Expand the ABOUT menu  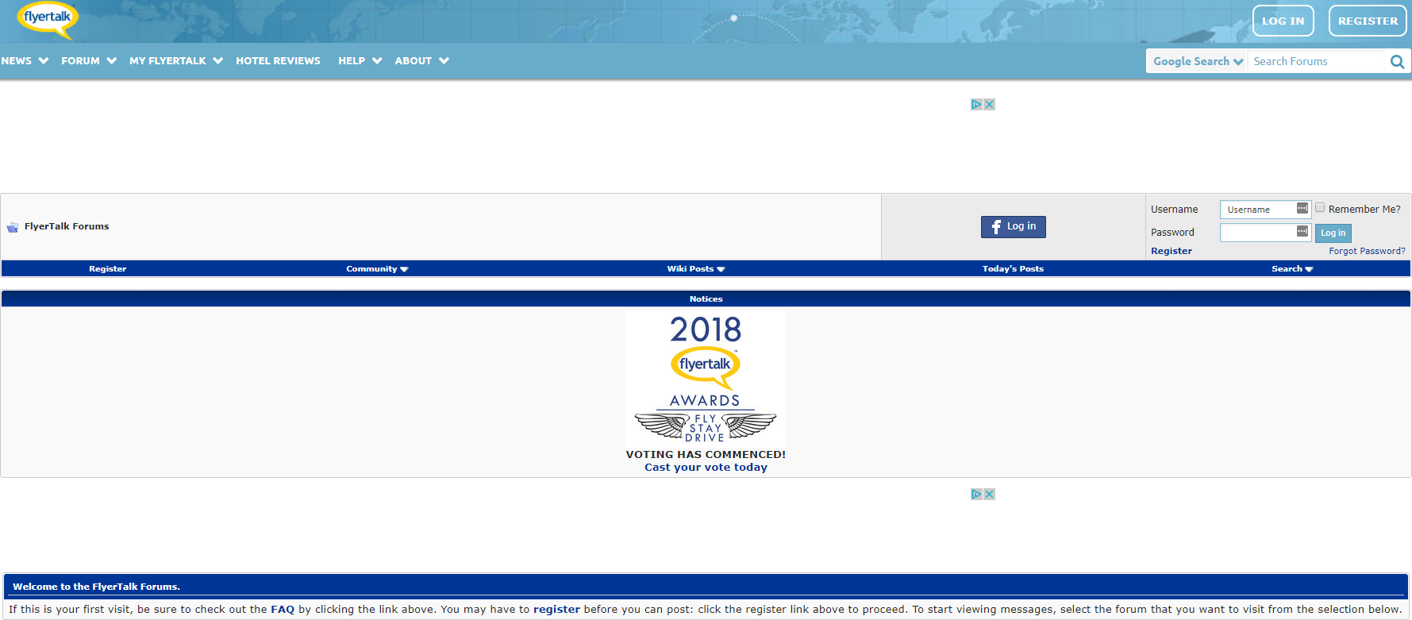tap(421, 61)
